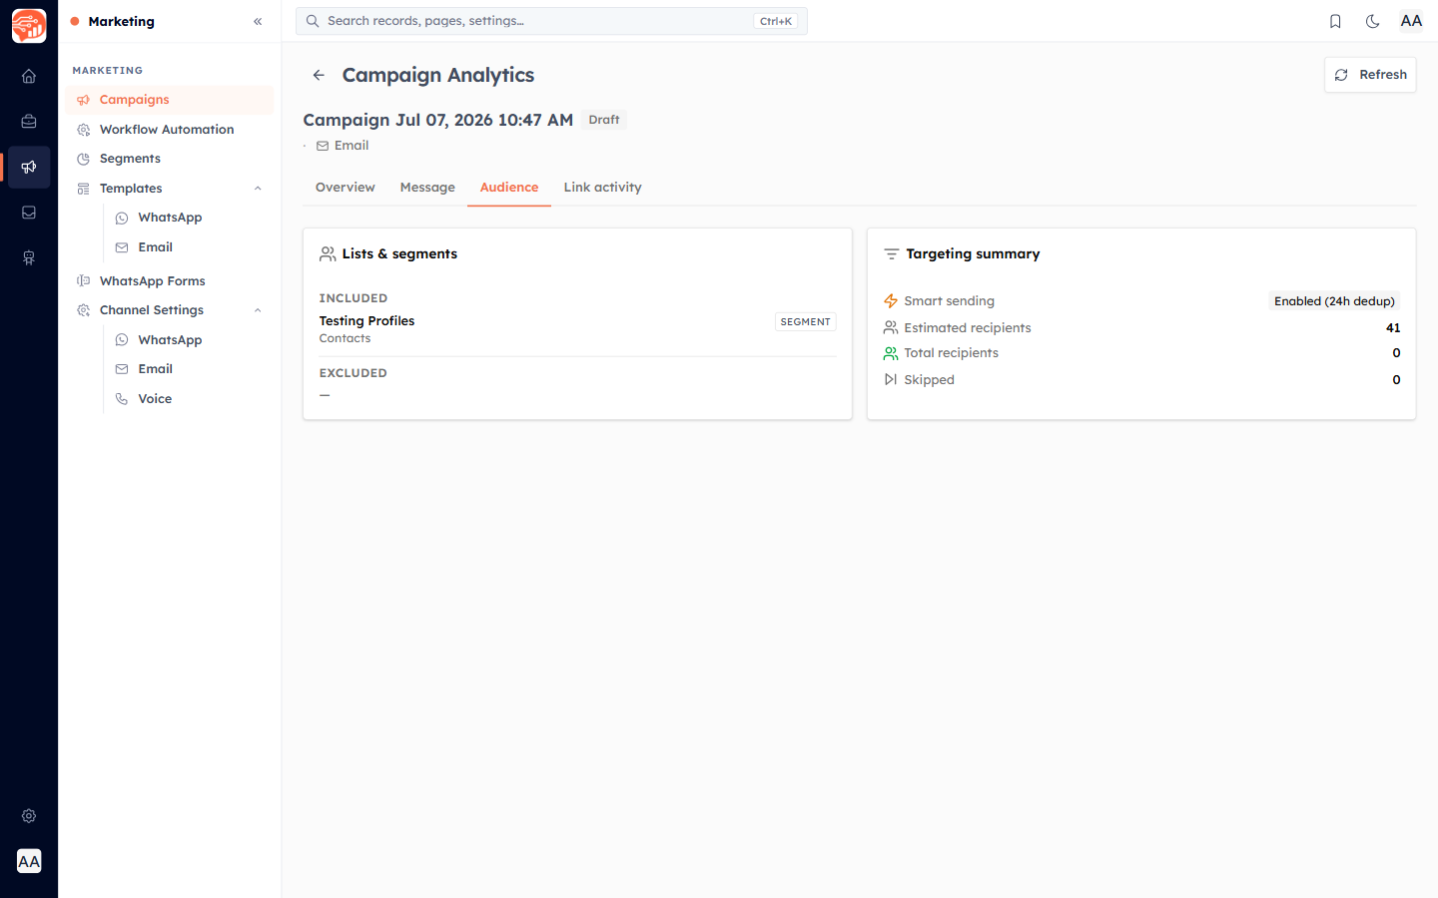The image size is (1438, 898).
Task: Click the Refresh button
Action: click(x=1370, y=75)
